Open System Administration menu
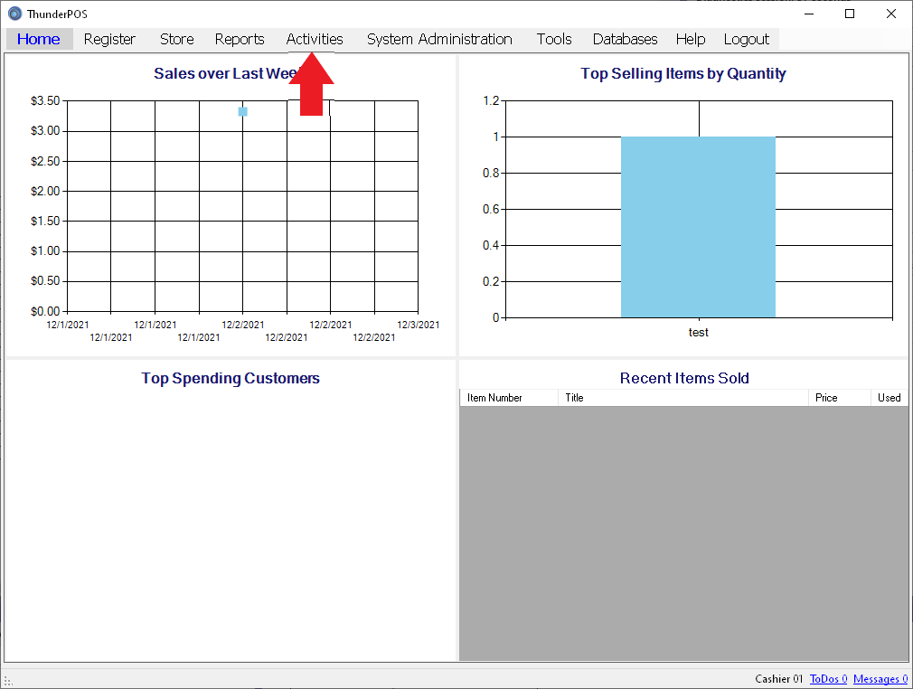 [439, 39]
